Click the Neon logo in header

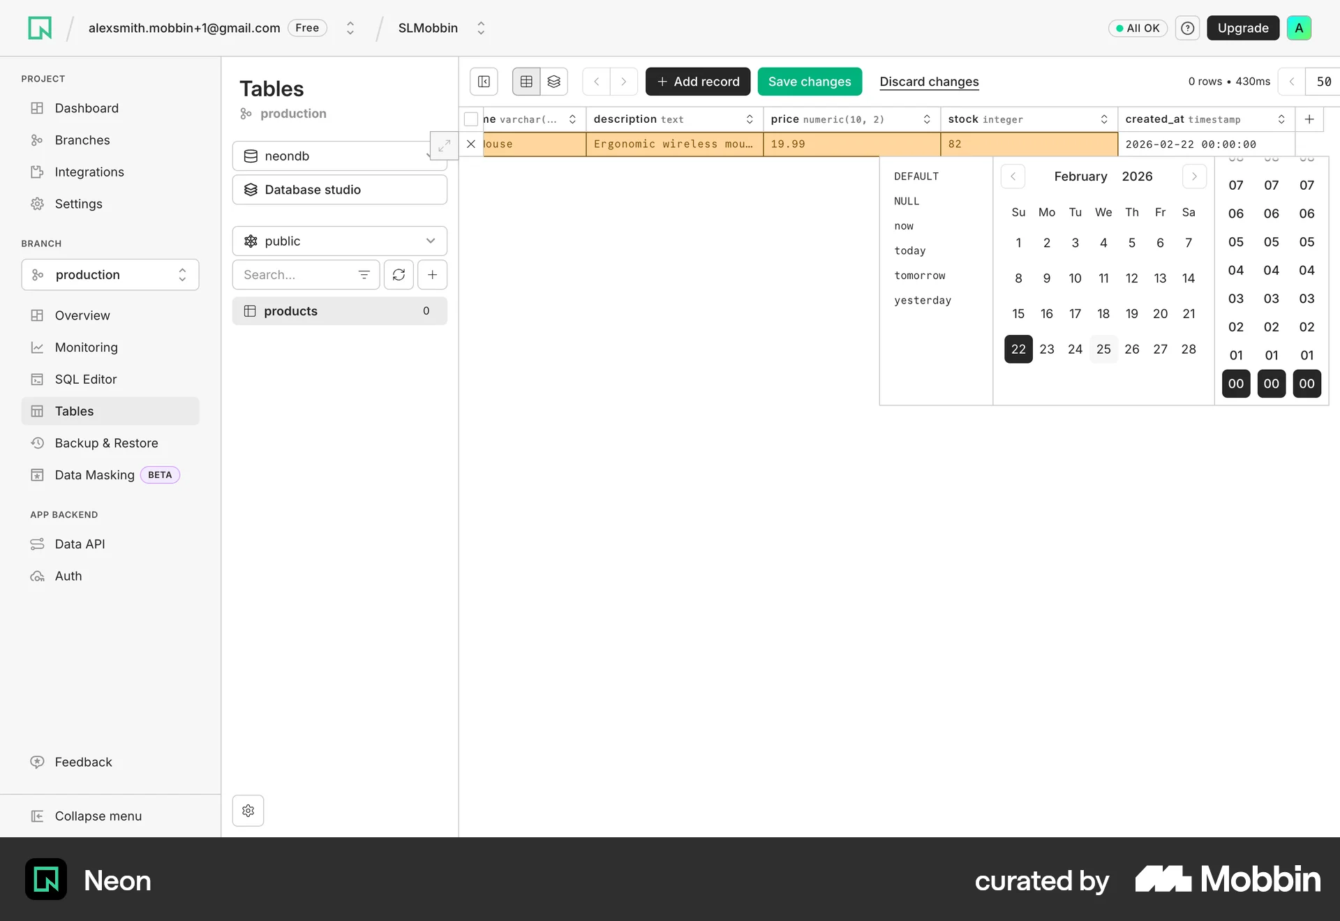tap(40, 28)
